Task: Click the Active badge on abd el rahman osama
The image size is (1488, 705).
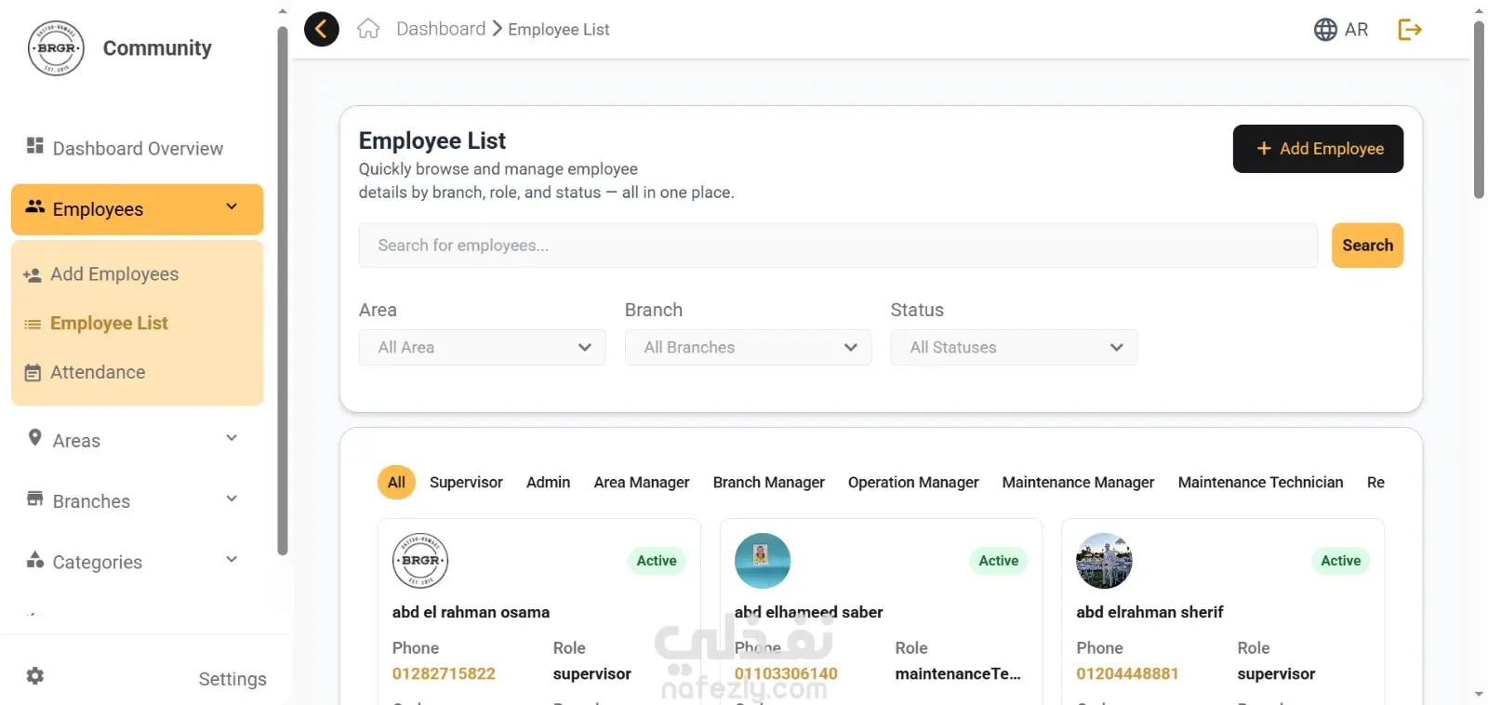Action: coord(657,561)
